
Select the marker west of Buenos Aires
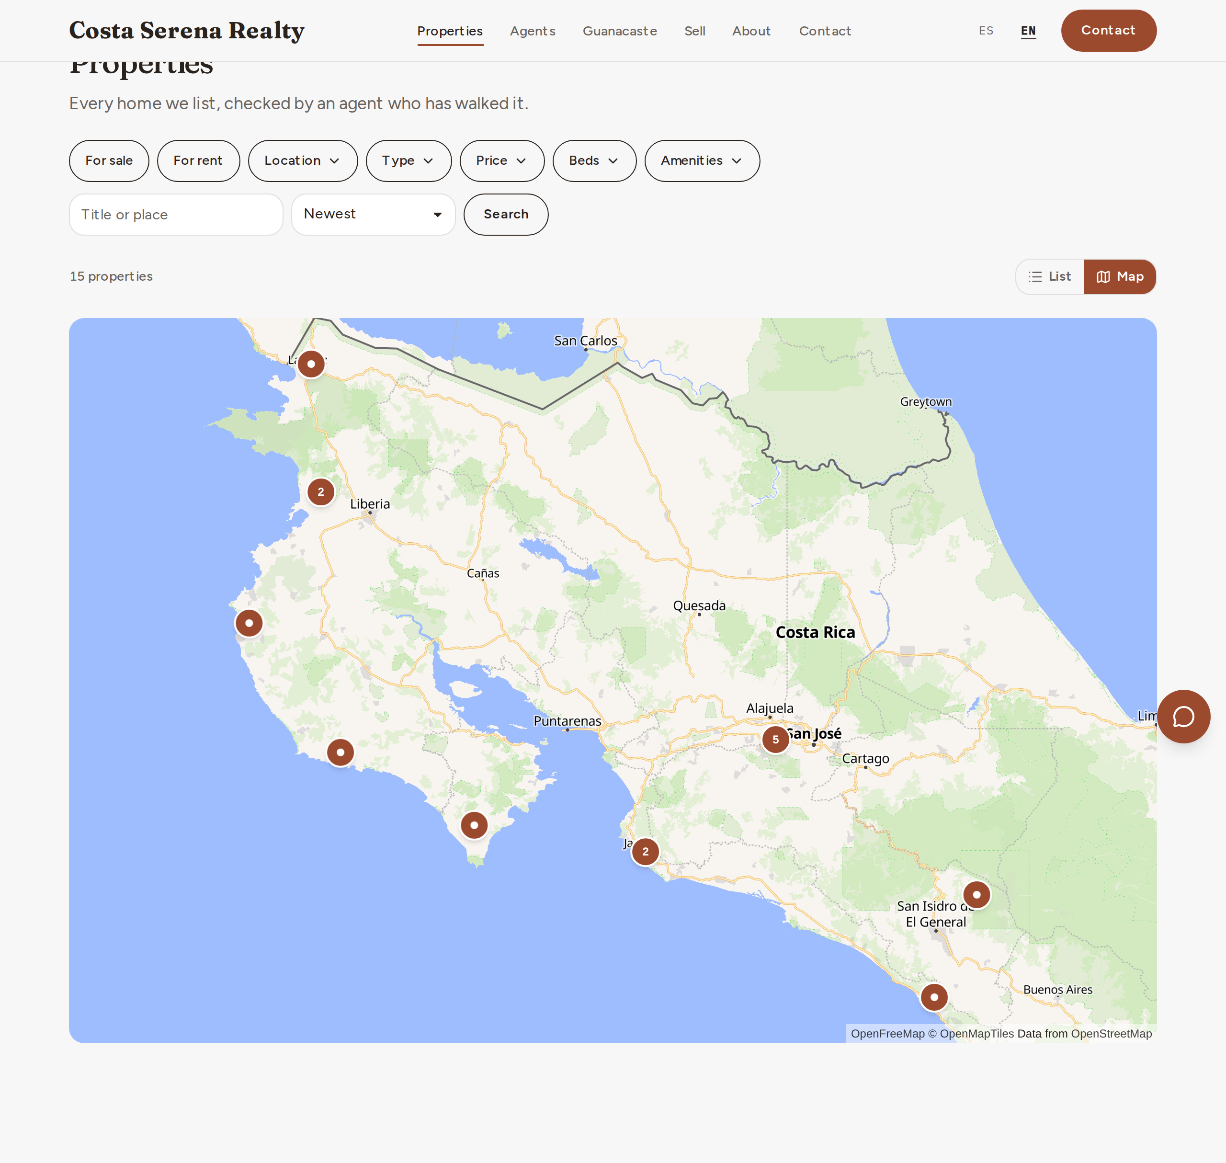[934, 997]
